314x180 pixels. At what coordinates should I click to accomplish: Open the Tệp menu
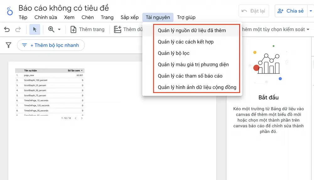coord(23,18)
